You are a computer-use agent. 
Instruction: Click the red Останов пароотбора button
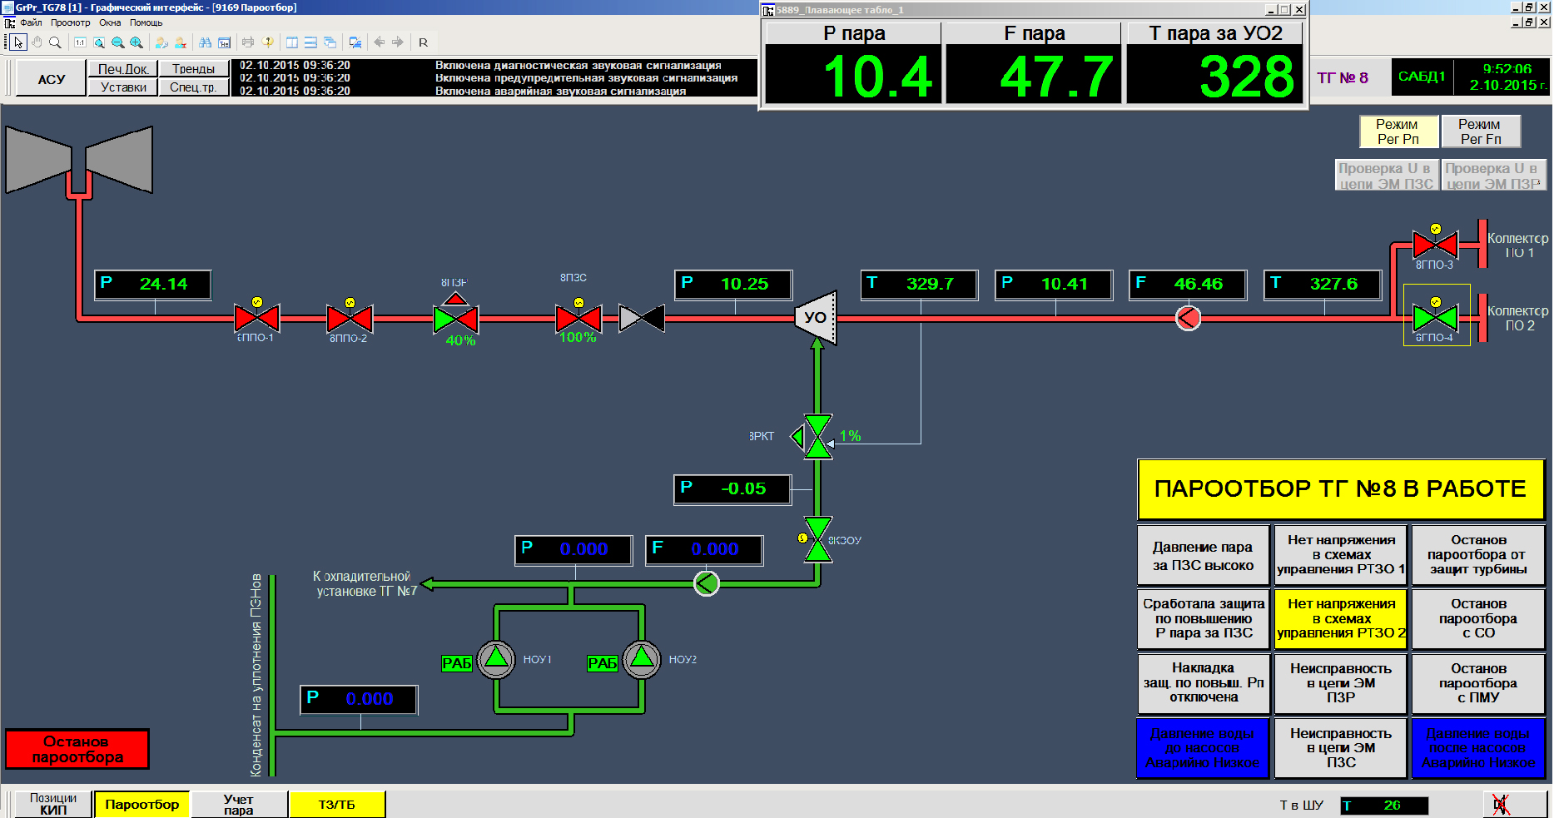click(77, 749)
